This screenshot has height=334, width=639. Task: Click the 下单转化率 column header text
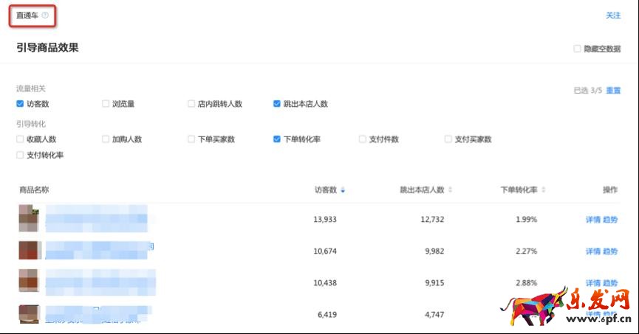coord(519,189)
